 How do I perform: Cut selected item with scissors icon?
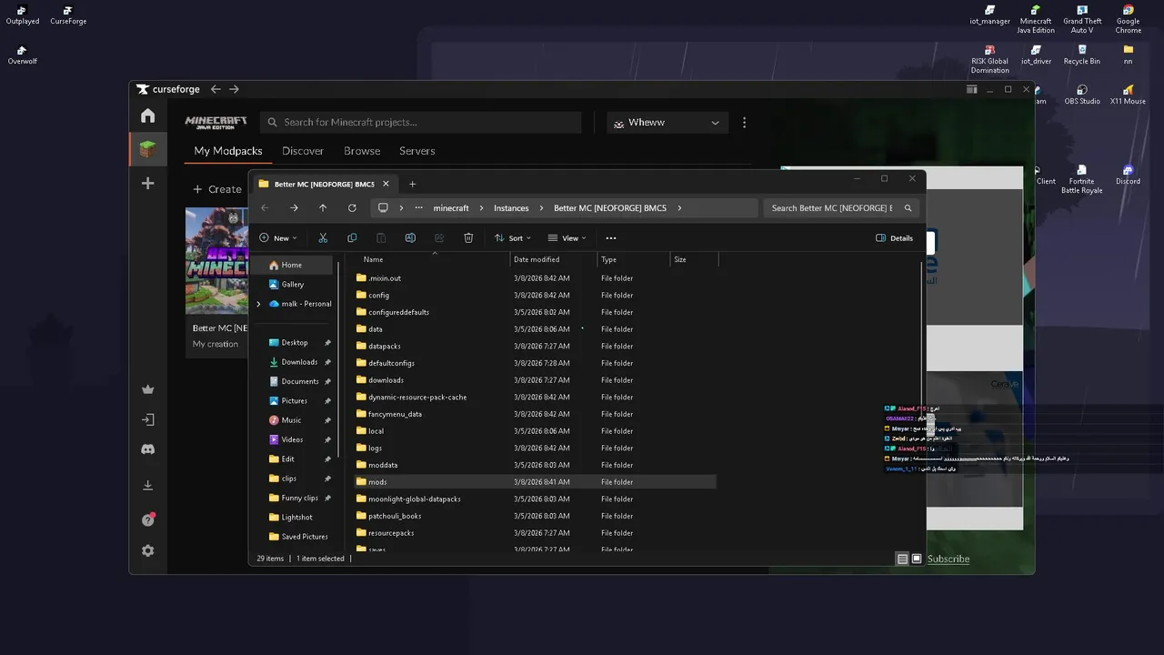coord(323,237)
